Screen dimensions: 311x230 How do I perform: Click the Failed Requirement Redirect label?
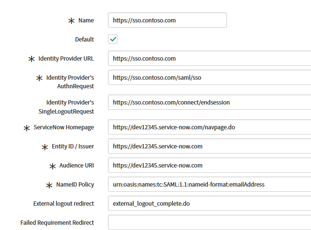point(57,222)
